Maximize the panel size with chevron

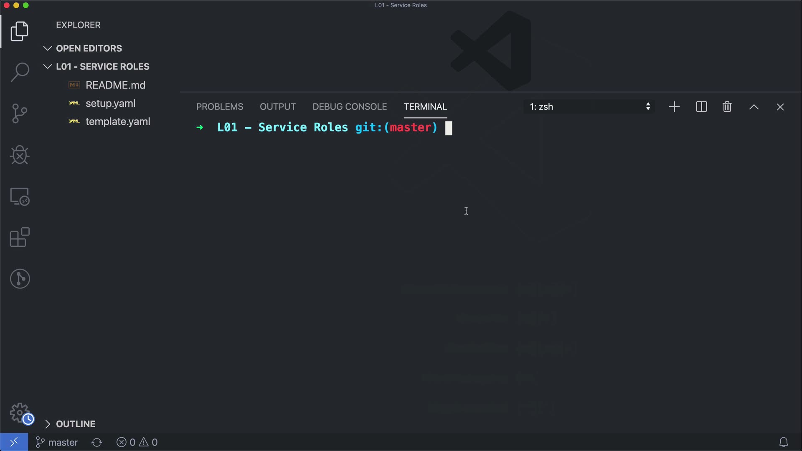point(754,107)
